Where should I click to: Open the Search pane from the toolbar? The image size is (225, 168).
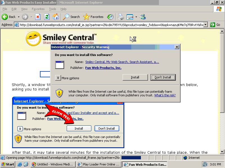(71, 17)
